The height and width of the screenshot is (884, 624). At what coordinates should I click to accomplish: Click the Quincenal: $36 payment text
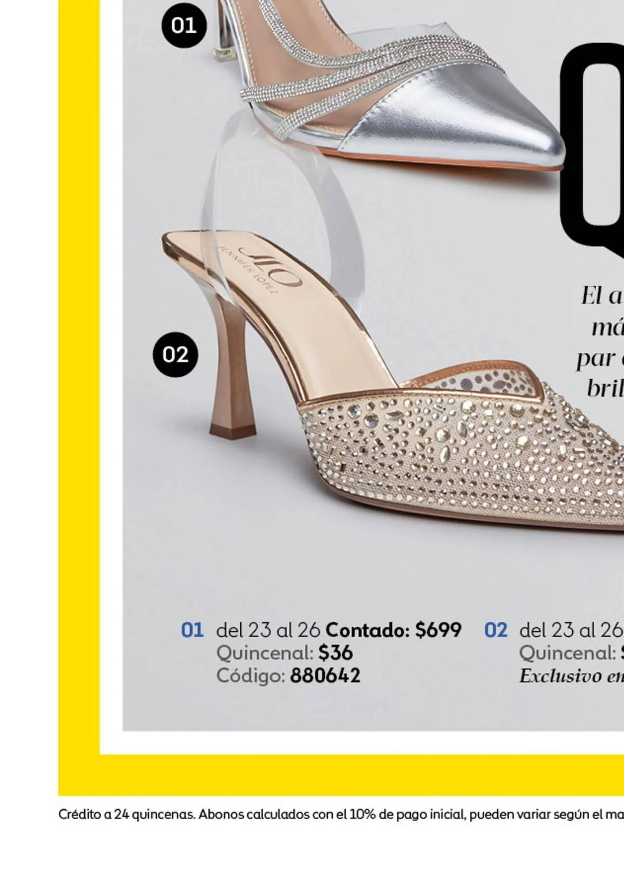tap(284, 653)
